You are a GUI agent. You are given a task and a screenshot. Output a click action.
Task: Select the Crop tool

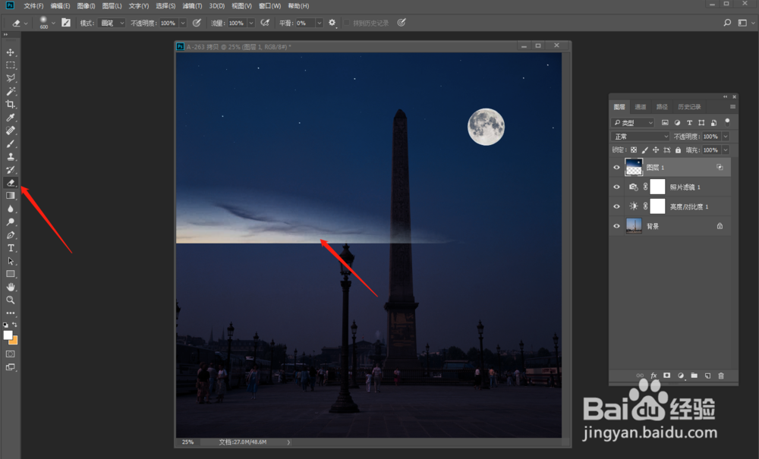pos(10,105)
